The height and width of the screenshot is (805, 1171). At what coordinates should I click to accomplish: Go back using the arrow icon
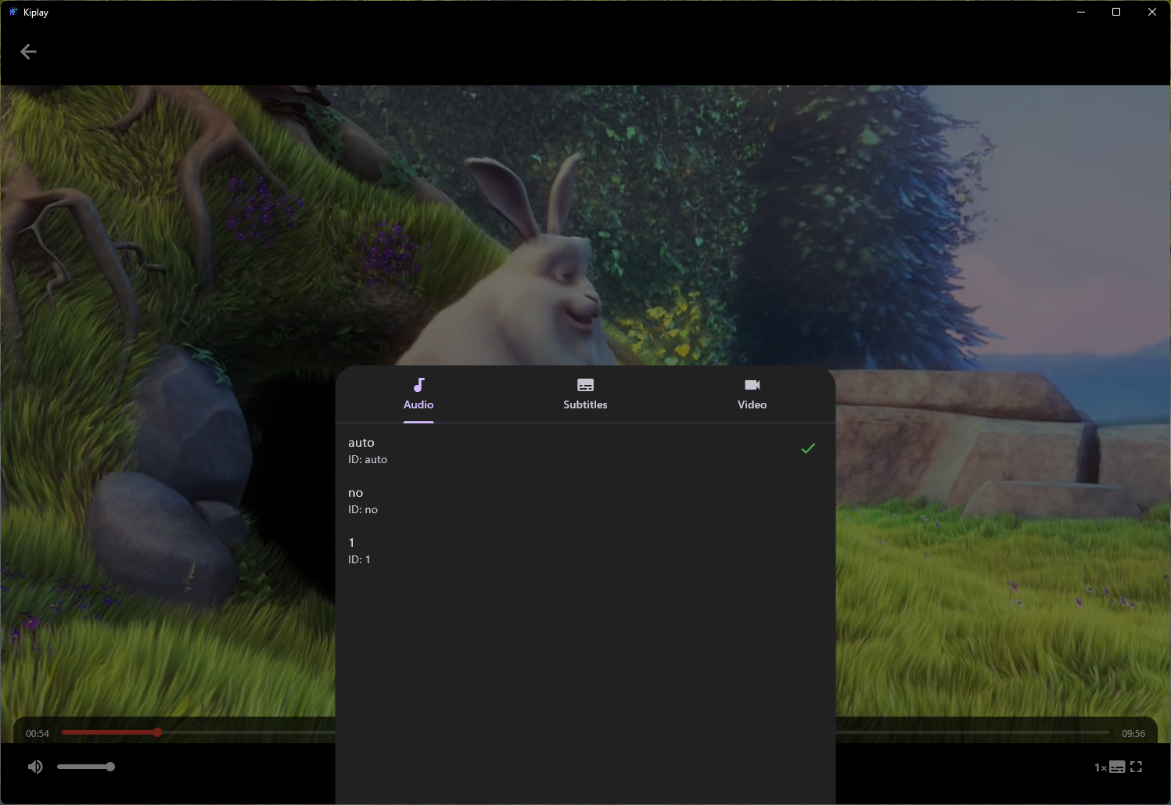28,52
